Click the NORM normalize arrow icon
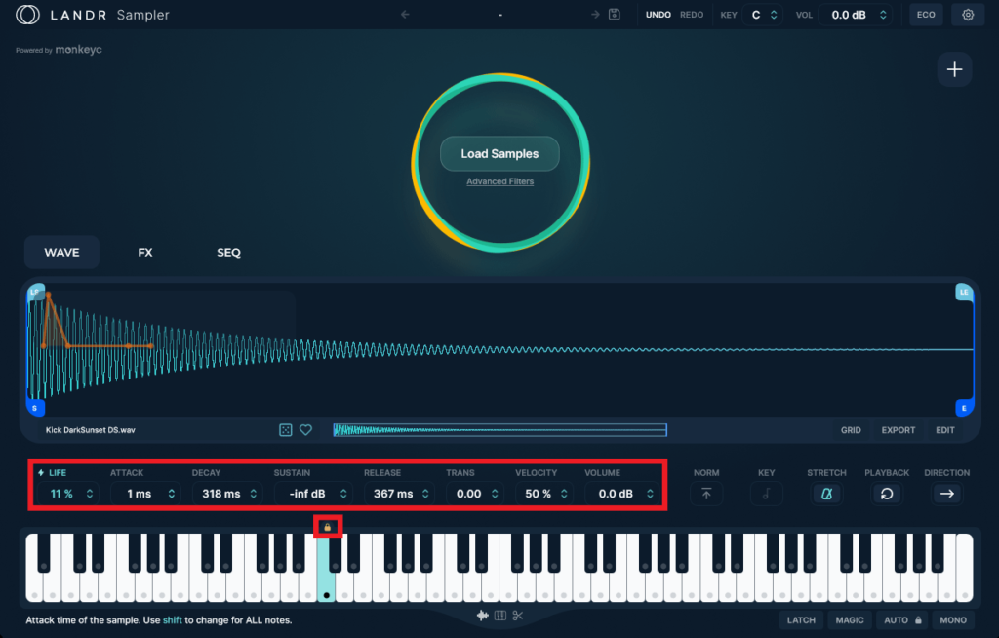This screenshot has width=999, height=638. pyautogui.click(x=706, y=494)
